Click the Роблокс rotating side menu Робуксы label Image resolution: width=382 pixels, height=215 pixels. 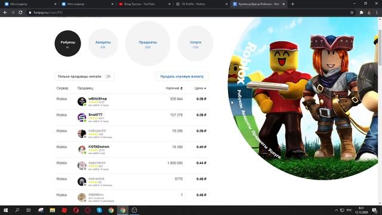click(240, 99)
